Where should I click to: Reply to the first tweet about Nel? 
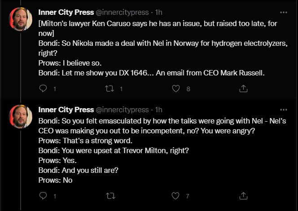click(x=43, y=89)
